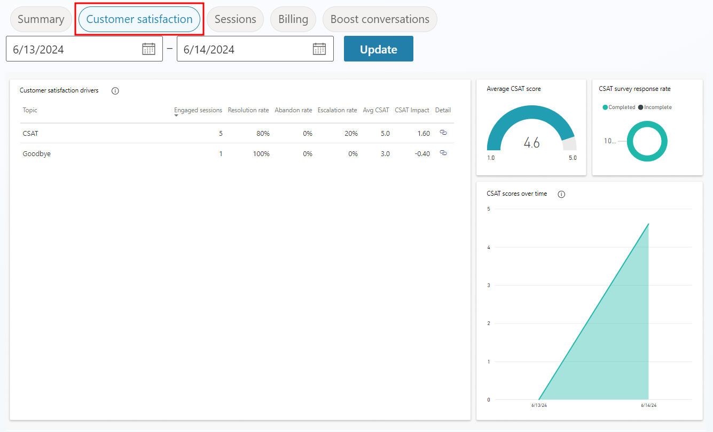Return to the Summary tab
Screen dimensions: 713x432
point(41,19)
